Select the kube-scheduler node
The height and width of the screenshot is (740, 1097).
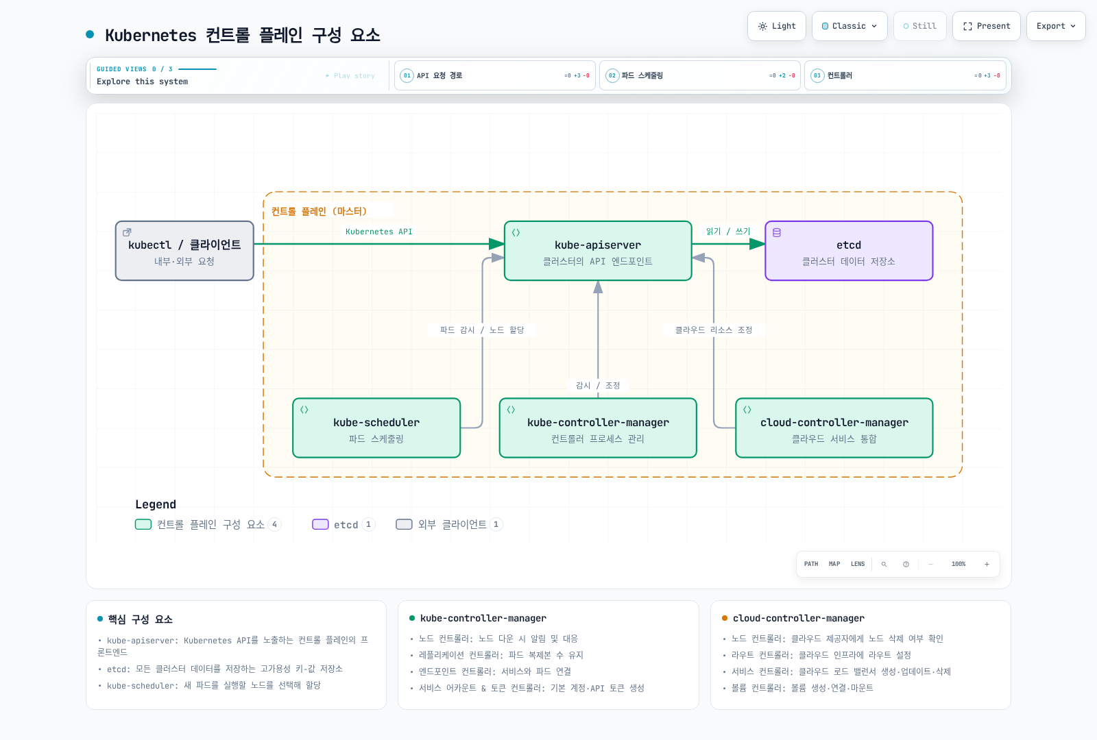click(x=376, y=428)
